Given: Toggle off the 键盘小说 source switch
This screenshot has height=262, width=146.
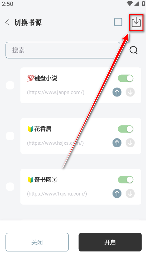Looking at the screenshot, I should coord(126,78).
